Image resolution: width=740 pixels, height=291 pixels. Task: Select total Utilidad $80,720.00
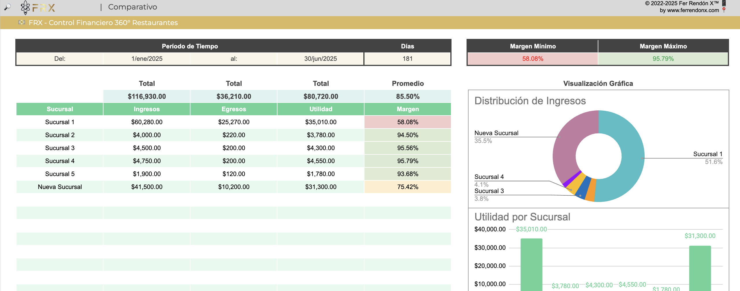point(321,96)
